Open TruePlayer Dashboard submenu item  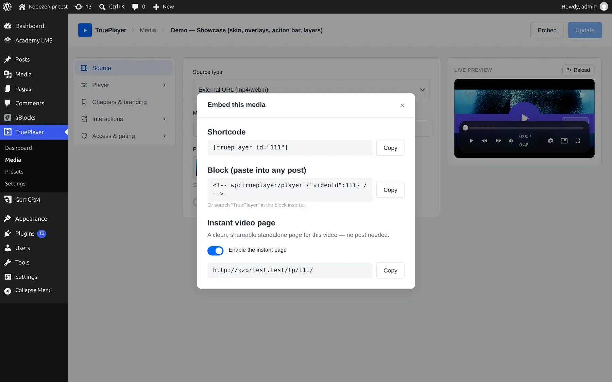pos(19,148)
